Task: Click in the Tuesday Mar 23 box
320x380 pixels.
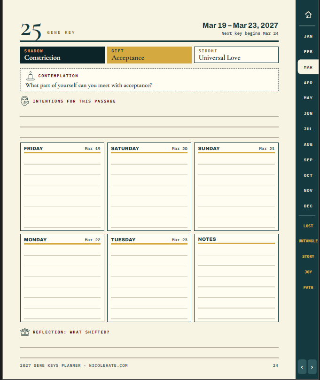Action: (149, 278)
